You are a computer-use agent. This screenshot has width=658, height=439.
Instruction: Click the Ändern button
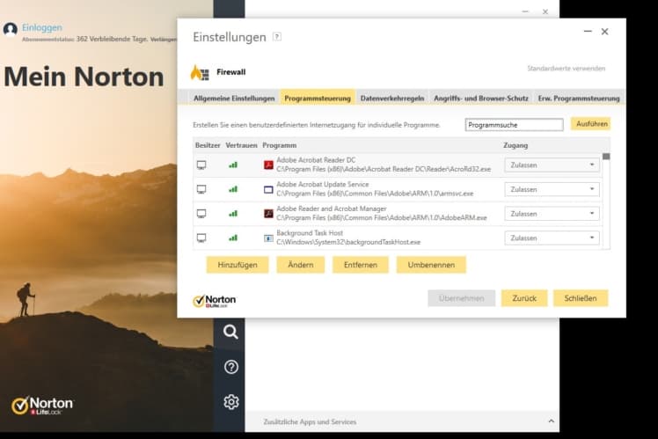pyautogui.click(x=301, y=265)
